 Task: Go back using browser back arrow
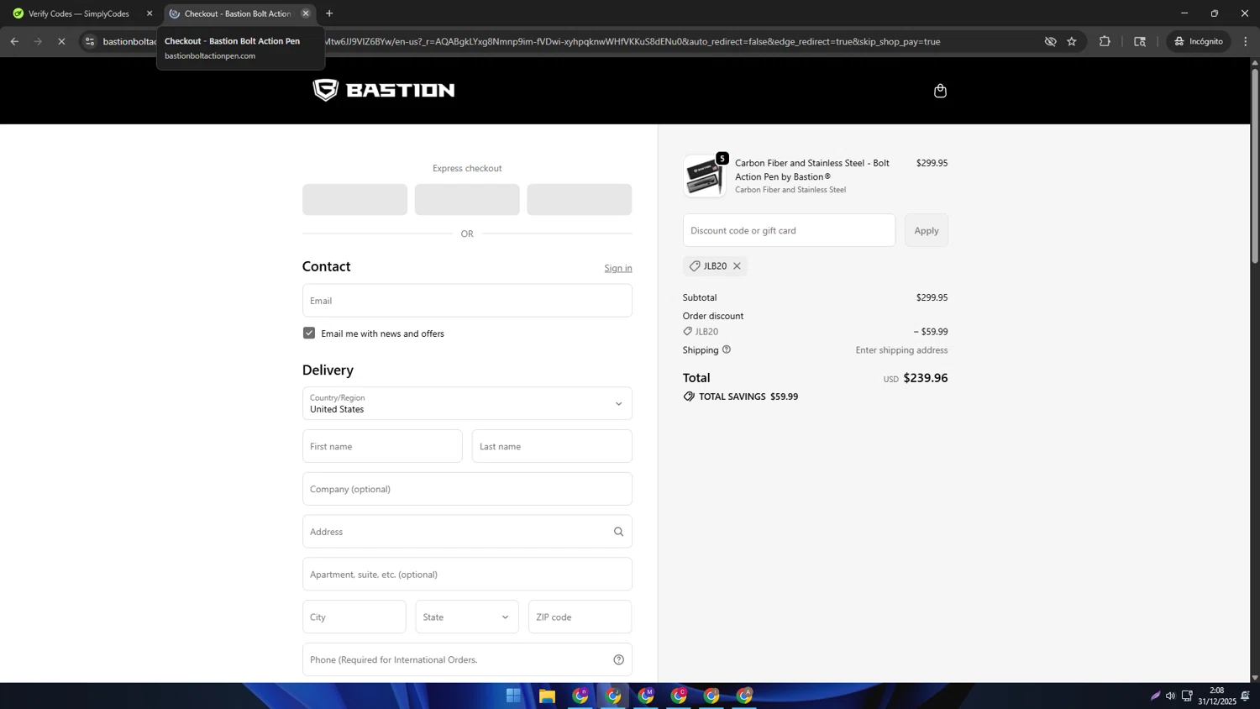coord(14,41)
